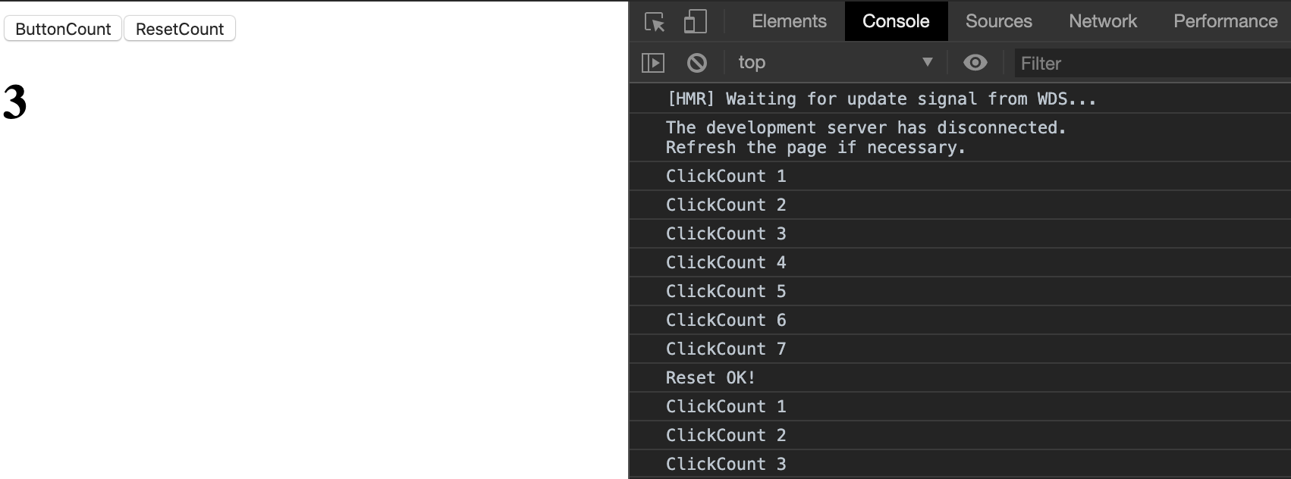Click the ResetCount button

(179, 29)
